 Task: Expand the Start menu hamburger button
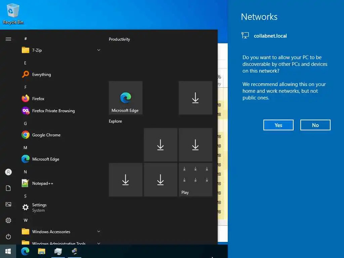click(x=8, y=39)
